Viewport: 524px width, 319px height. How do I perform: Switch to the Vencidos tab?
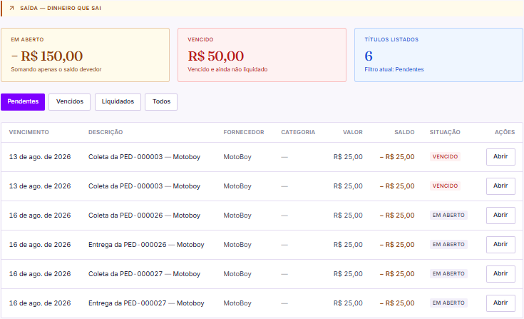pos(70,101)
